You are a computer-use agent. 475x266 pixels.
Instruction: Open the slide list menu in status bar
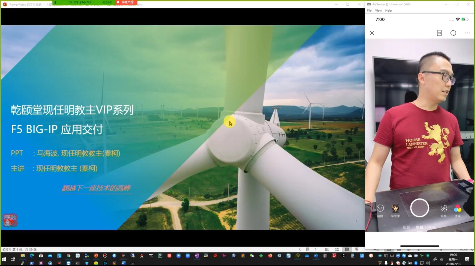pos(308,249)
